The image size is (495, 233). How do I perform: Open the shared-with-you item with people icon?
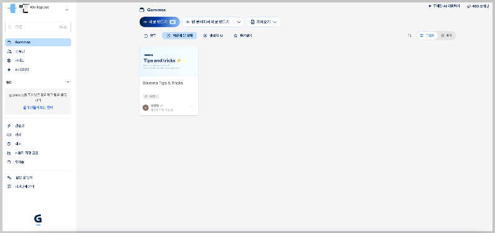click(x=38, y=51)
